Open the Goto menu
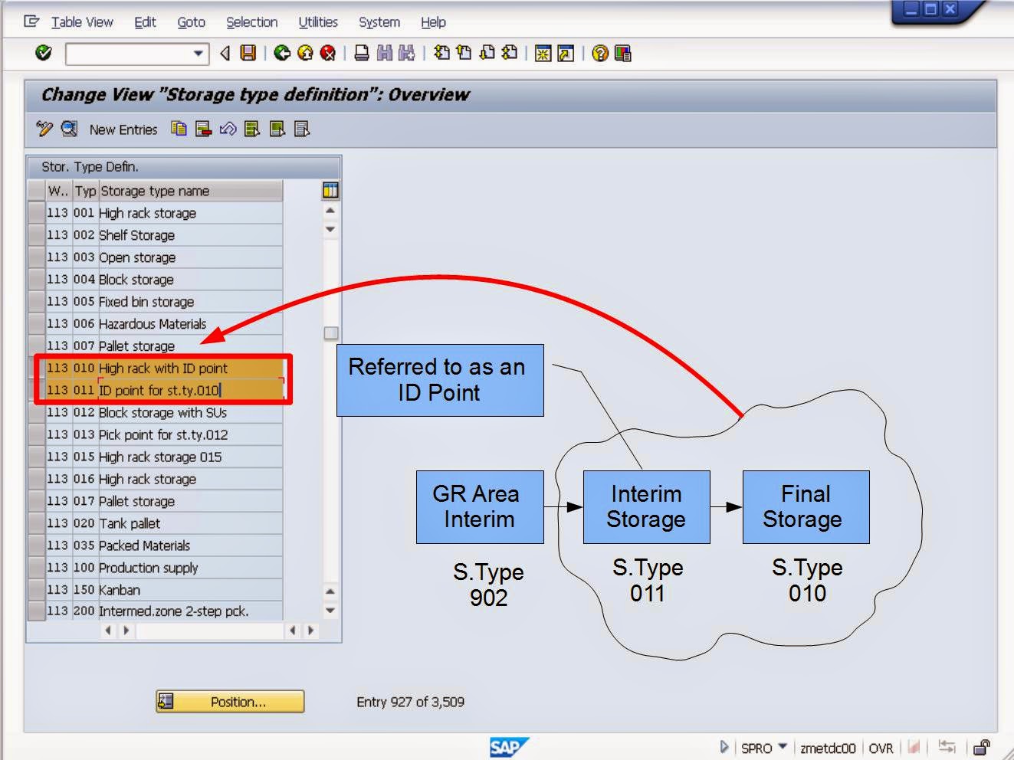This screenshot has height=760, width=1014. [x=190, y=22]
